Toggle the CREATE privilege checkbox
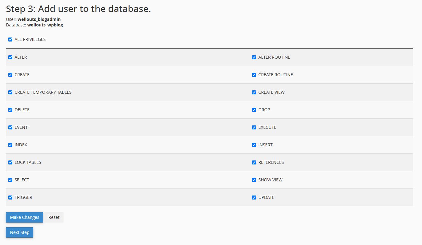 pos(10,75)
